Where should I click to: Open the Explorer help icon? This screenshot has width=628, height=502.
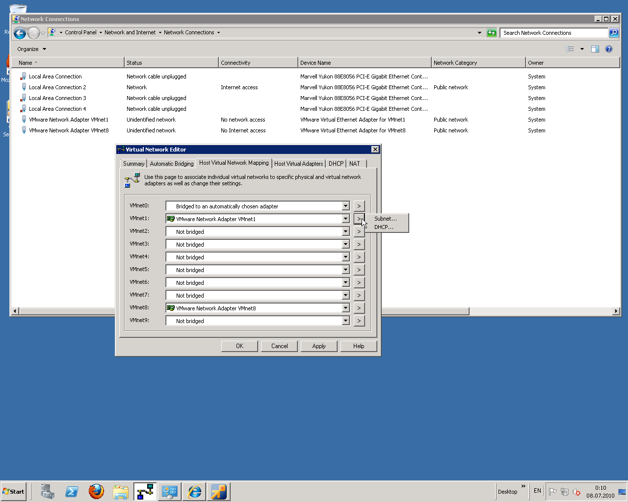pyautogui.click(x=609, y=49)
